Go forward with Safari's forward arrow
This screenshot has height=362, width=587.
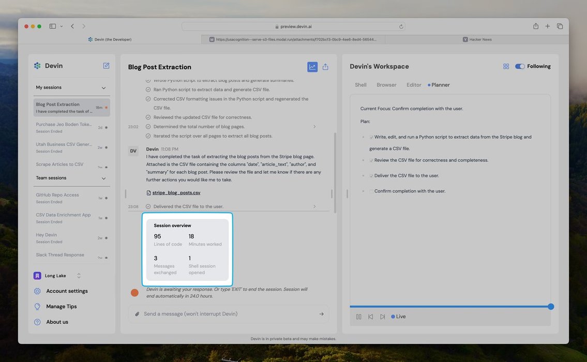pyautogui.click(x=83, y=26)
